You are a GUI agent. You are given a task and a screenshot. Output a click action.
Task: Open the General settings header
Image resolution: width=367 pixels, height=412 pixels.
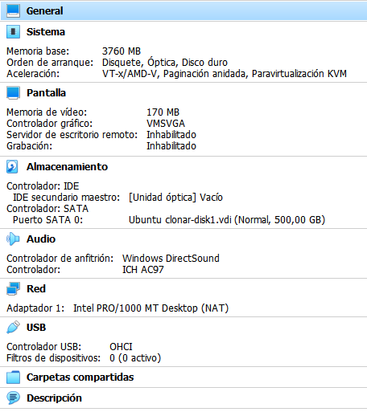(44, 11)
